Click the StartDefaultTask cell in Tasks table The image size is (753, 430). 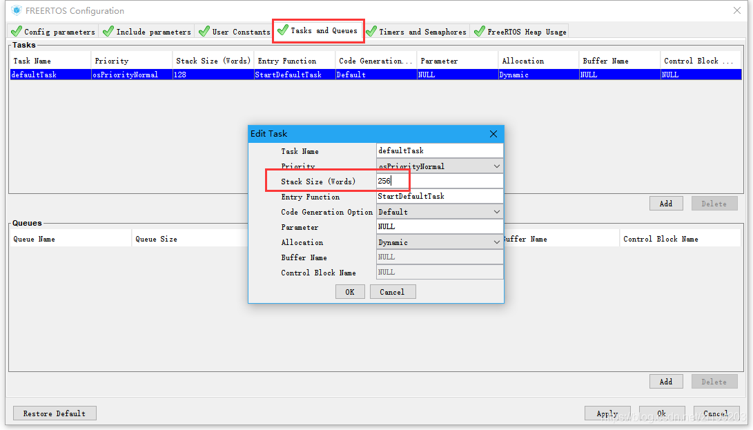click(x=295, y=75)
